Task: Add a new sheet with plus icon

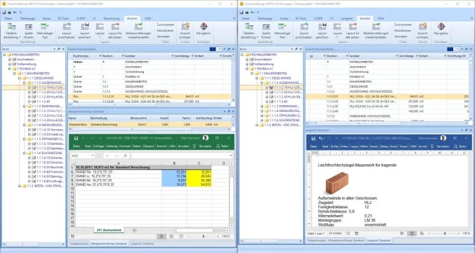Action: [x=134, y=230]
